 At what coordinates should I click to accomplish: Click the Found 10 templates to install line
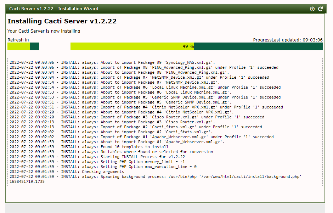coord(89,147)
